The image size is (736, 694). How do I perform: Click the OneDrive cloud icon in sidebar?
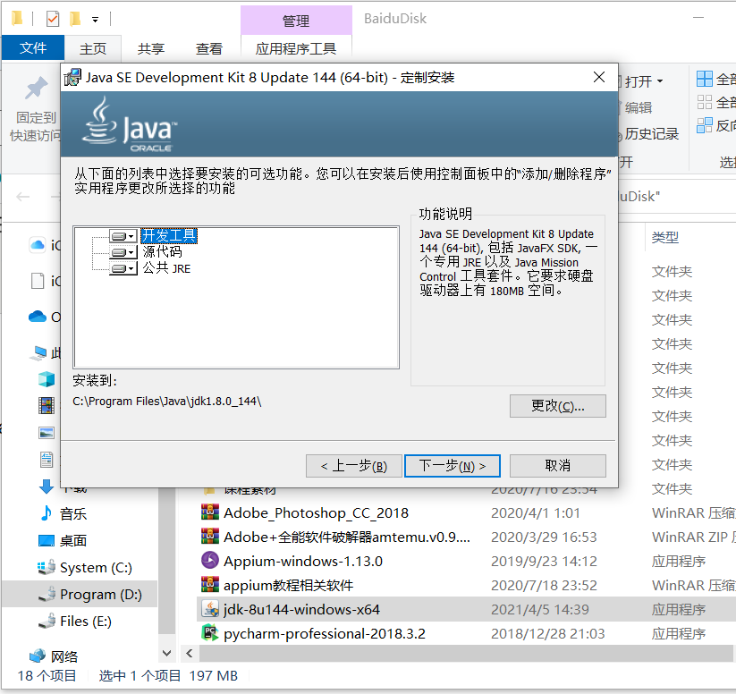pyautogui.click(x=38, y=317)
